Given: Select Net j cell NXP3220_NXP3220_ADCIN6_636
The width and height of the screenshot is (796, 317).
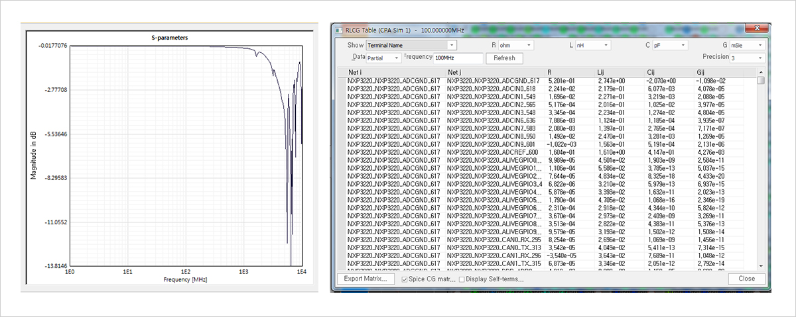Looking at the screenshot, I should (491, 120).
